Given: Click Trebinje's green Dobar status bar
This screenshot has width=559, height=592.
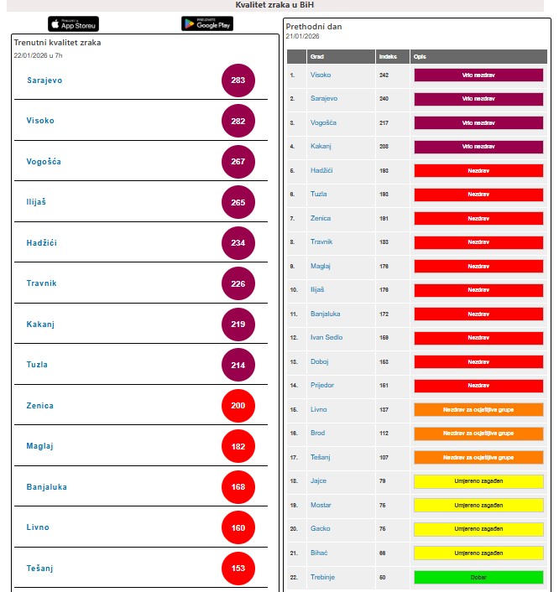Looking at the screenshot, I should pos(478,577).
